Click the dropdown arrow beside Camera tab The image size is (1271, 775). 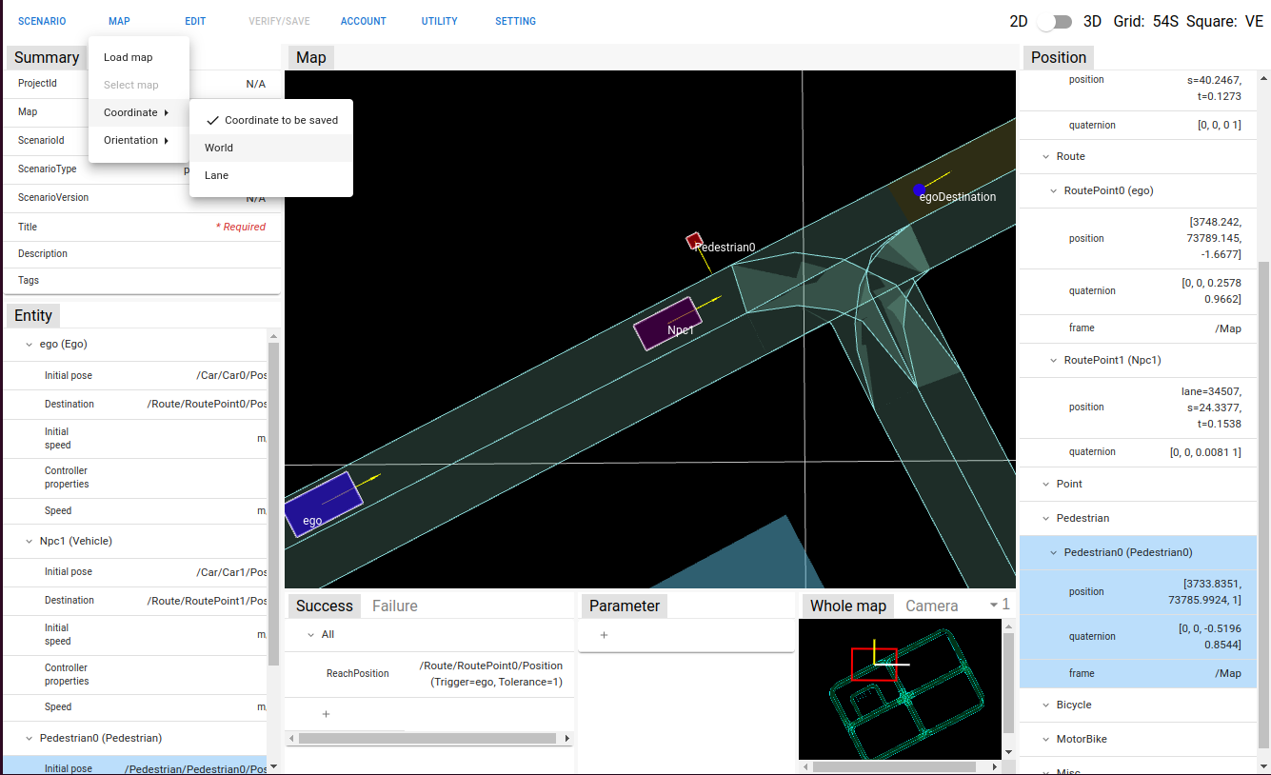click(x=994, y=606)
